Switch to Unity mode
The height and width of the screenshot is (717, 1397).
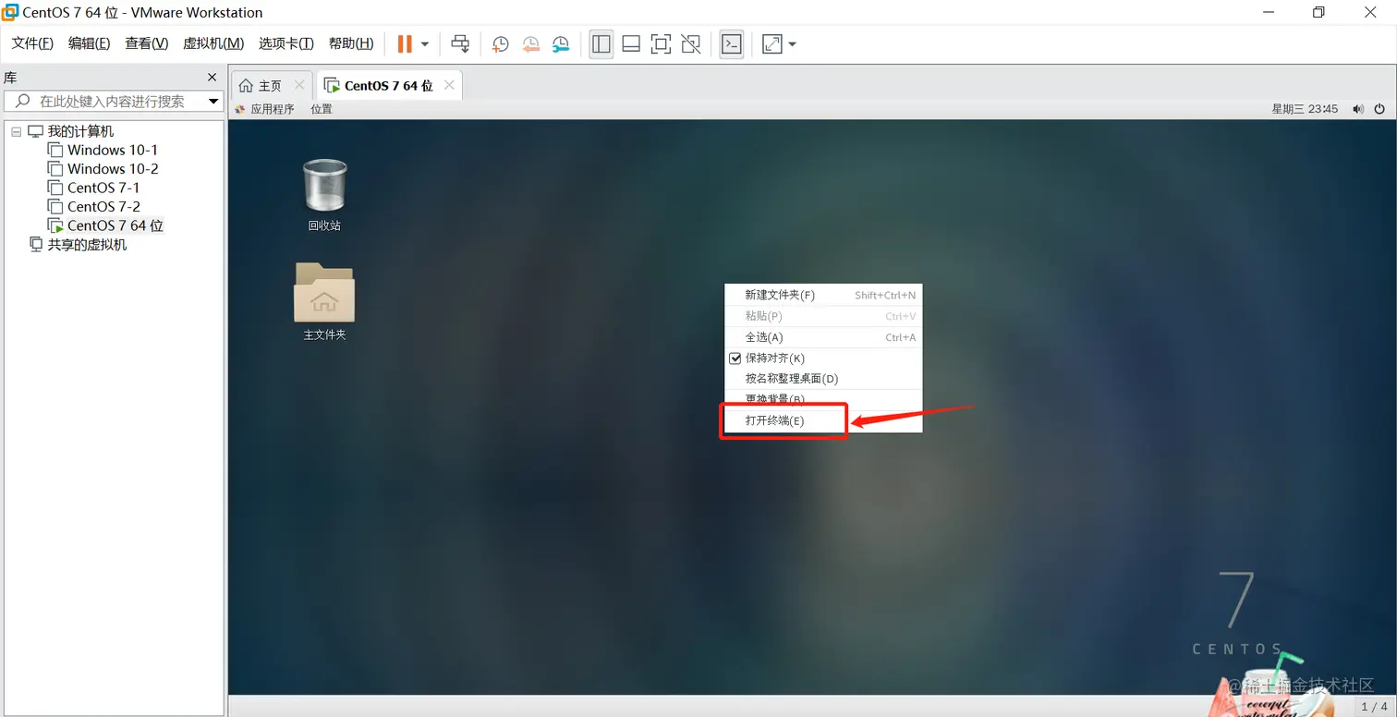(690, 43)
